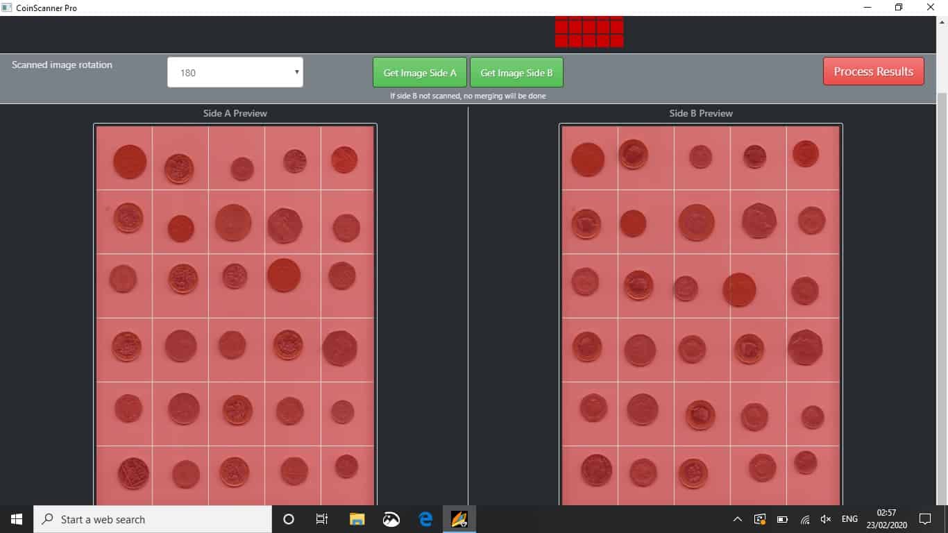Open the Scanned image rotation dropdown

[235, 72]
